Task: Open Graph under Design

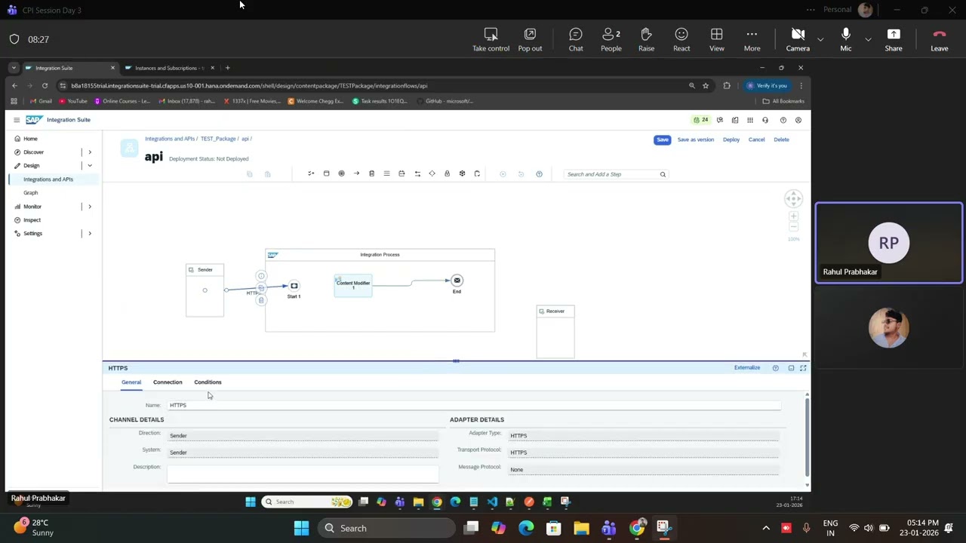Action: (x=30, y=192)
